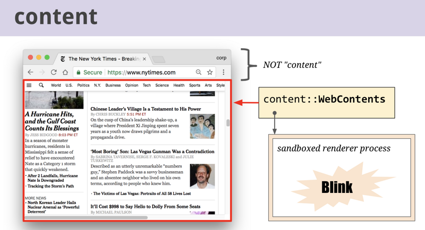Click the zoom magnifier in address bar
The height and width of the screenshot is (230, 425).
tap(199, 72)
